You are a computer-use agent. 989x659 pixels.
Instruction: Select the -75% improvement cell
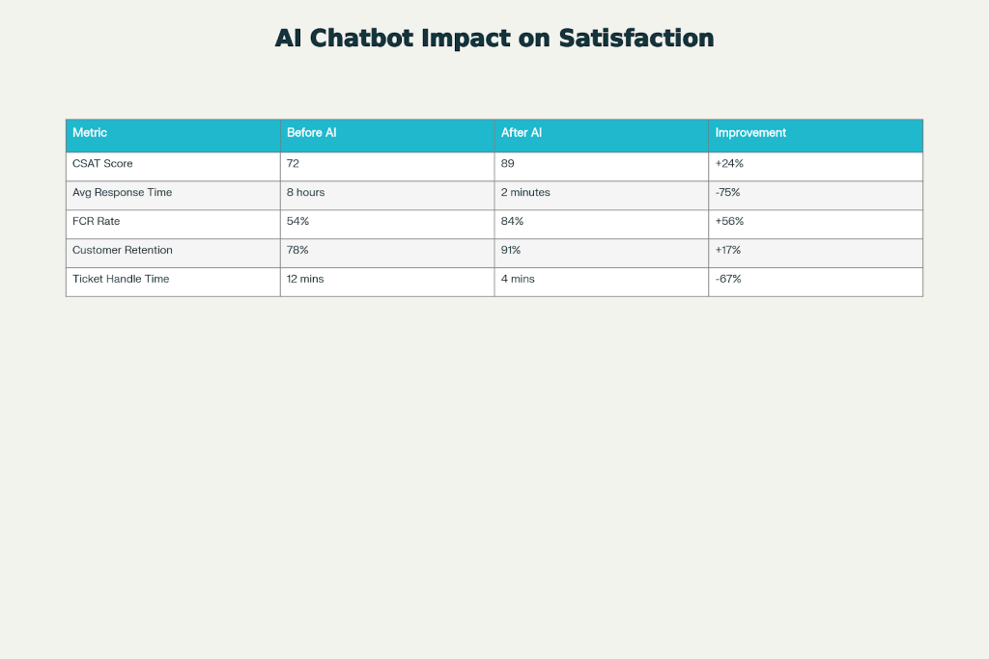pyautogui.click(x=728, y=193)
